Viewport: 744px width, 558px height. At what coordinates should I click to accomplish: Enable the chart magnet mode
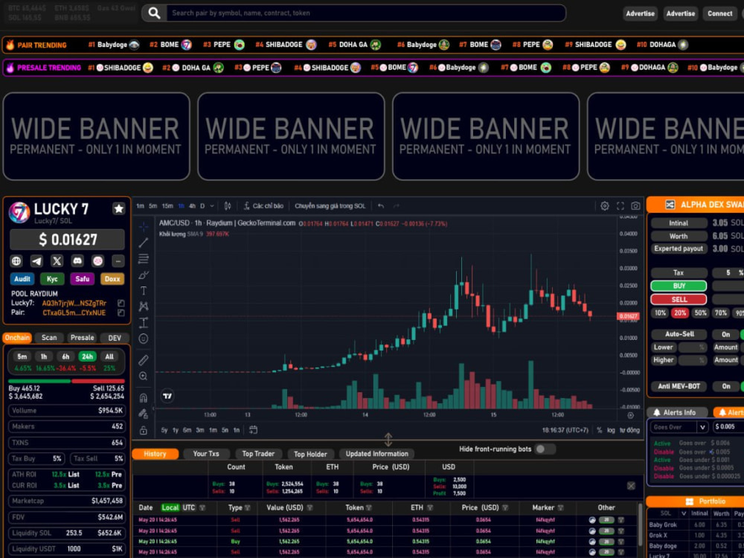(144, 397)
